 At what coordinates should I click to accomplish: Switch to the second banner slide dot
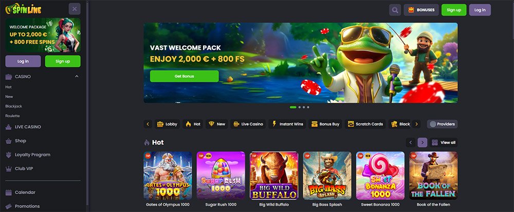click(300, 107)
